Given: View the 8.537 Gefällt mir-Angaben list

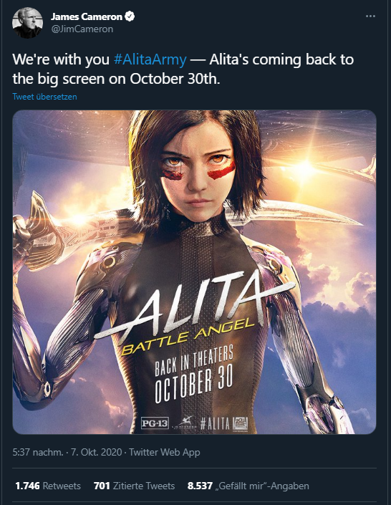Looking at the screenshot, I should [248, 486].
